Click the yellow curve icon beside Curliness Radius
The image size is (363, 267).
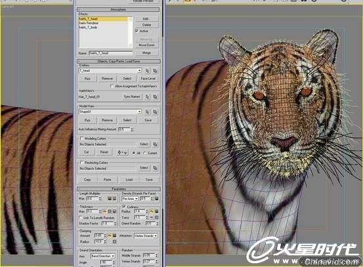coord(152,211)
